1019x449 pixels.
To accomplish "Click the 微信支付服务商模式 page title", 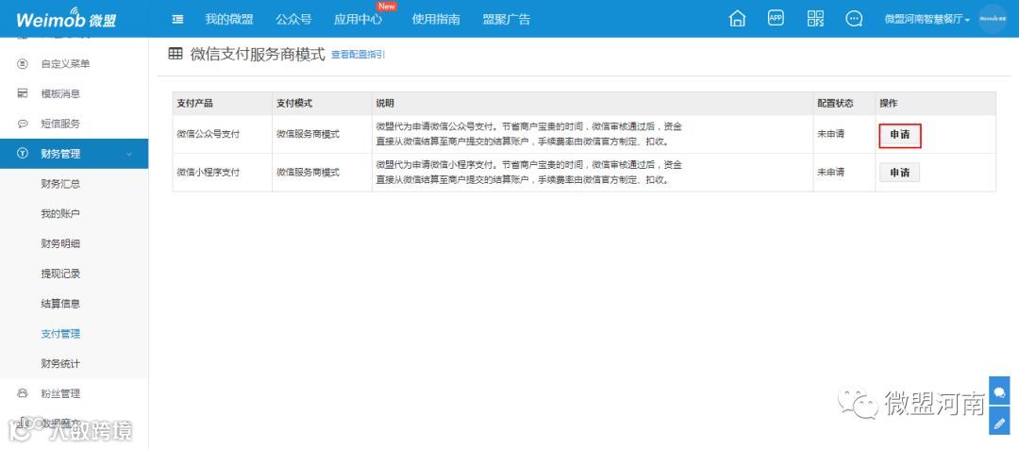I will [x=258, y=54].
